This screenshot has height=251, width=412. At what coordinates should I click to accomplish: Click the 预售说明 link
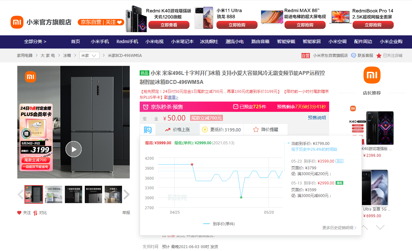317,118
